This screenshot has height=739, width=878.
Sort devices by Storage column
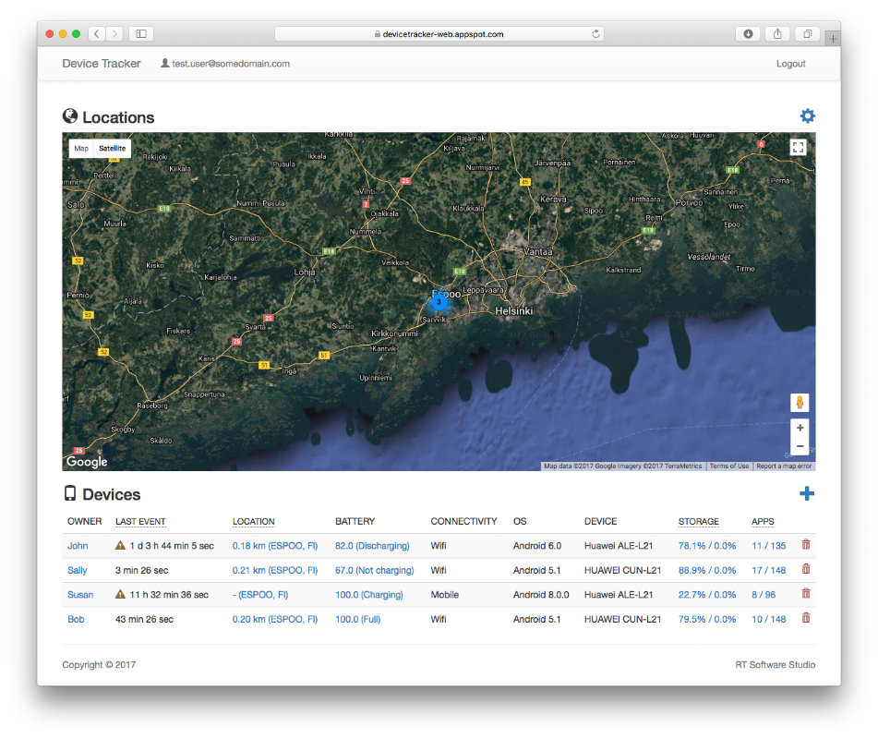click(x=698, y=522)
